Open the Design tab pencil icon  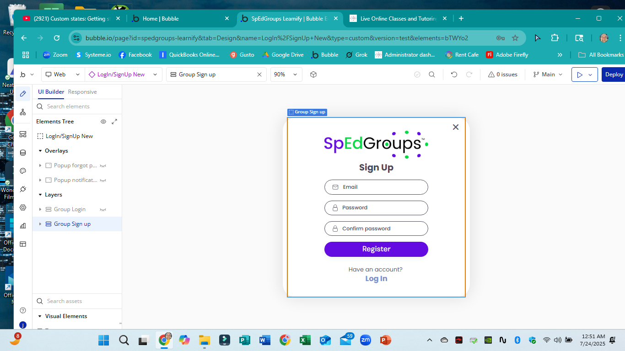coord(23,94)
